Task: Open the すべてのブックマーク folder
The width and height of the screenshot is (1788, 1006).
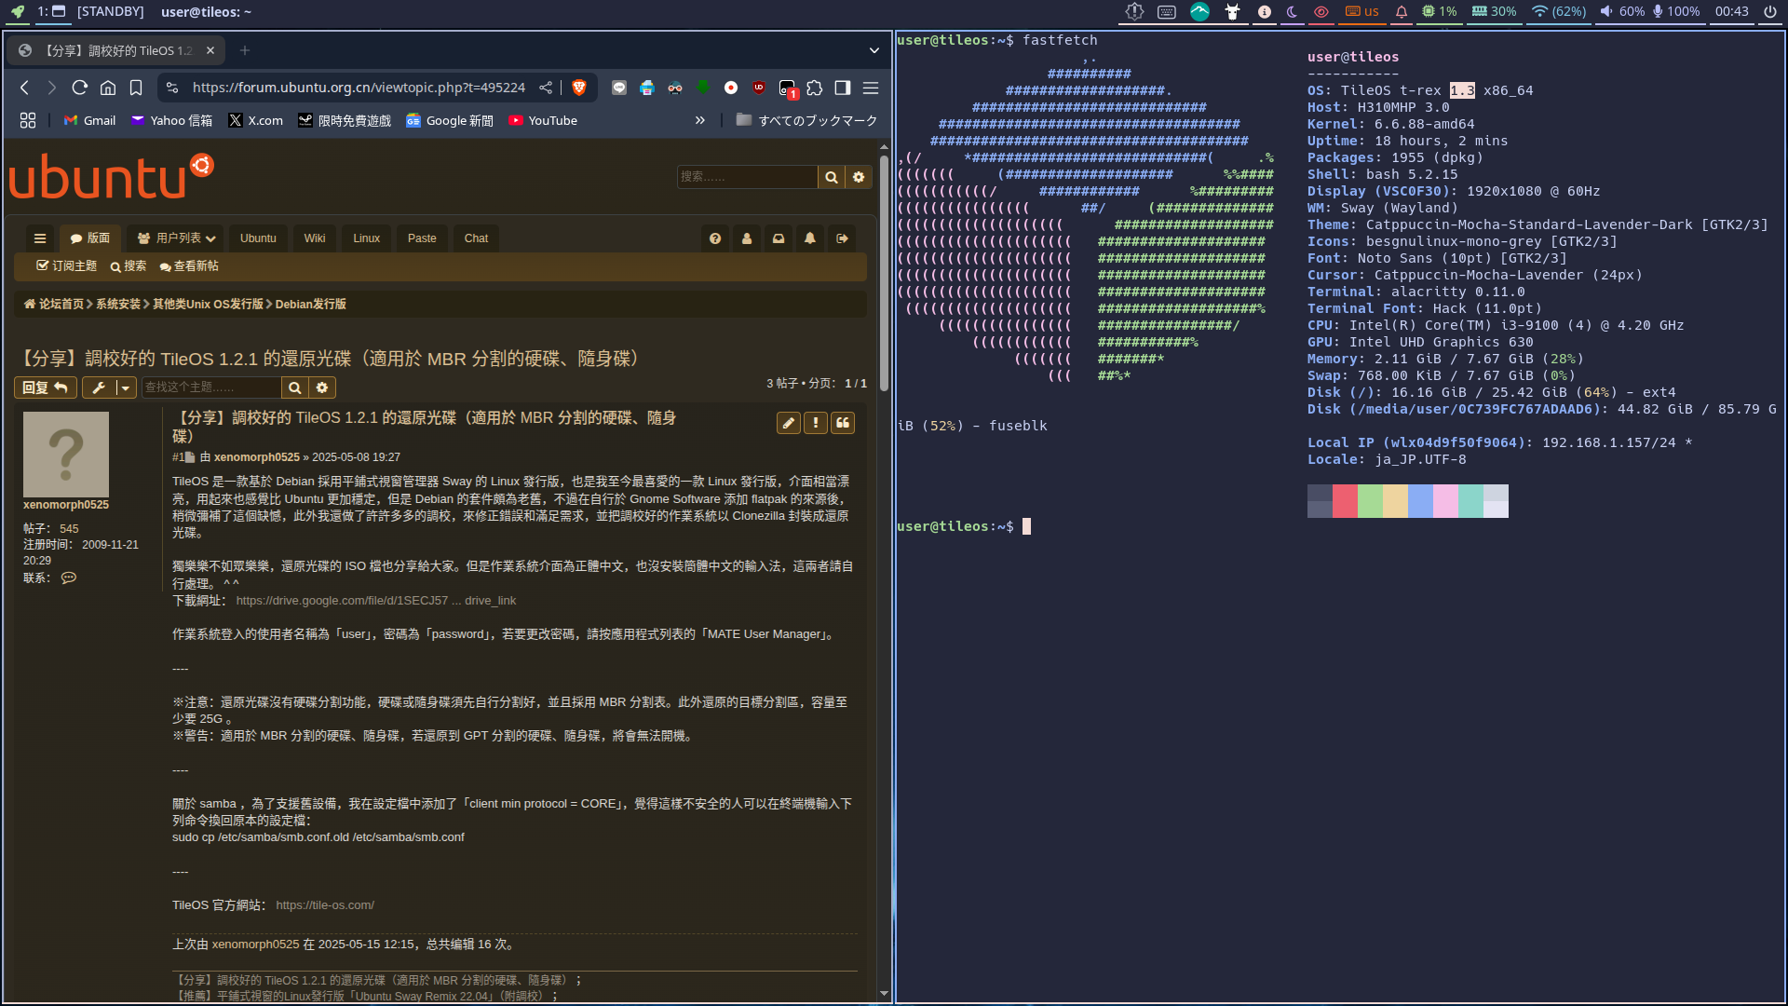Action: click(806, 120)
